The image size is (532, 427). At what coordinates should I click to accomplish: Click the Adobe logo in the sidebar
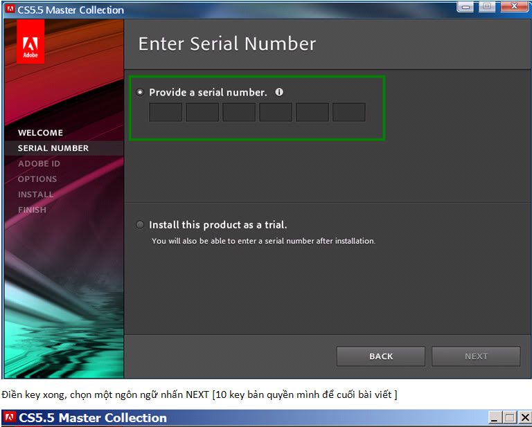(30, 42)
